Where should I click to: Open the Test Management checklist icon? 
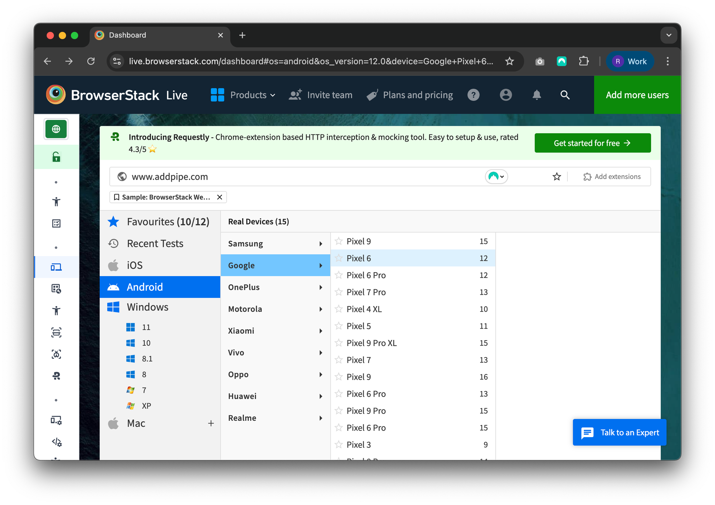(56, 223)
